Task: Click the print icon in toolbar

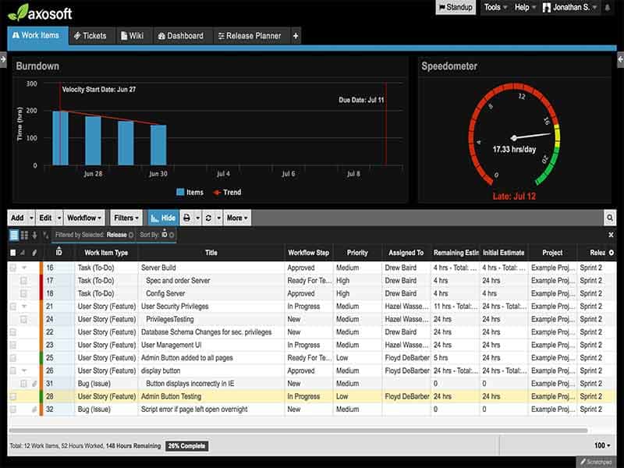Action: pyautogui.click(x=186, y=218)
